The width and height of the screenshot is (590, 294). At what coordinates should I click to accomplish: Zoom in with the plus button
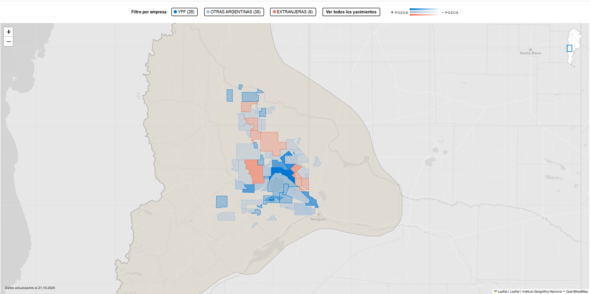[8, 32]
